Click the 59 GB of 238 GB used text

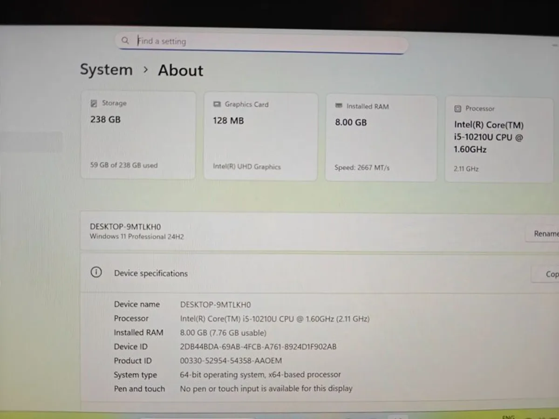124,165
